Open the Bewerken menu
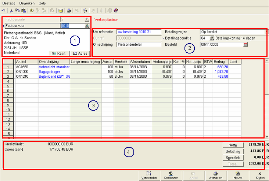The image size is (269, 181). click(27, 3)
